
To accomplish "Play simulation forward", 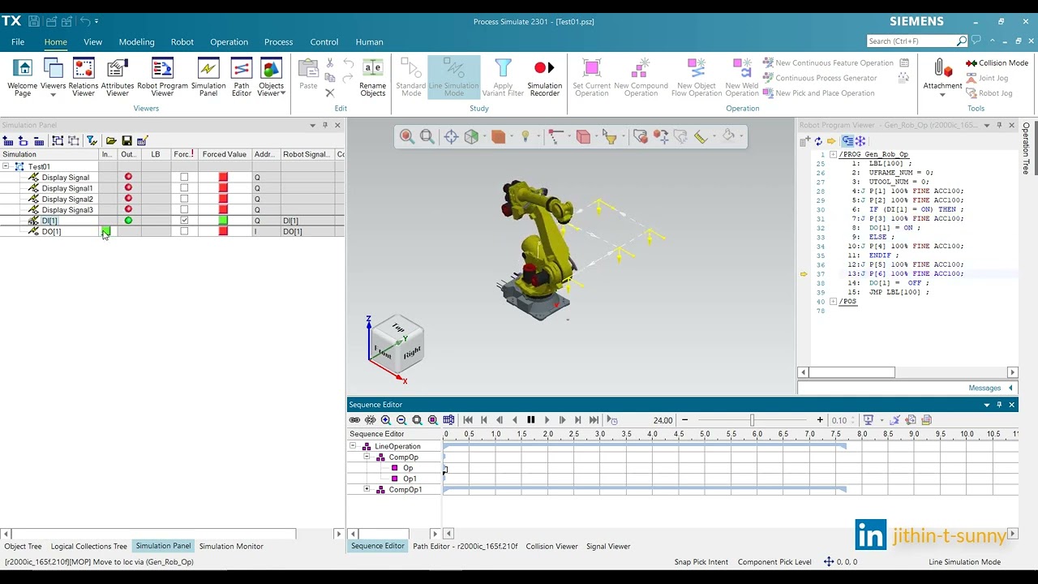I will point(547,420).
